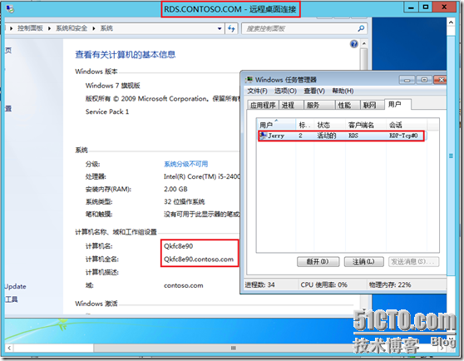
Task: Click the up arrow of system window scrollbar
Action: coord(364,44)
